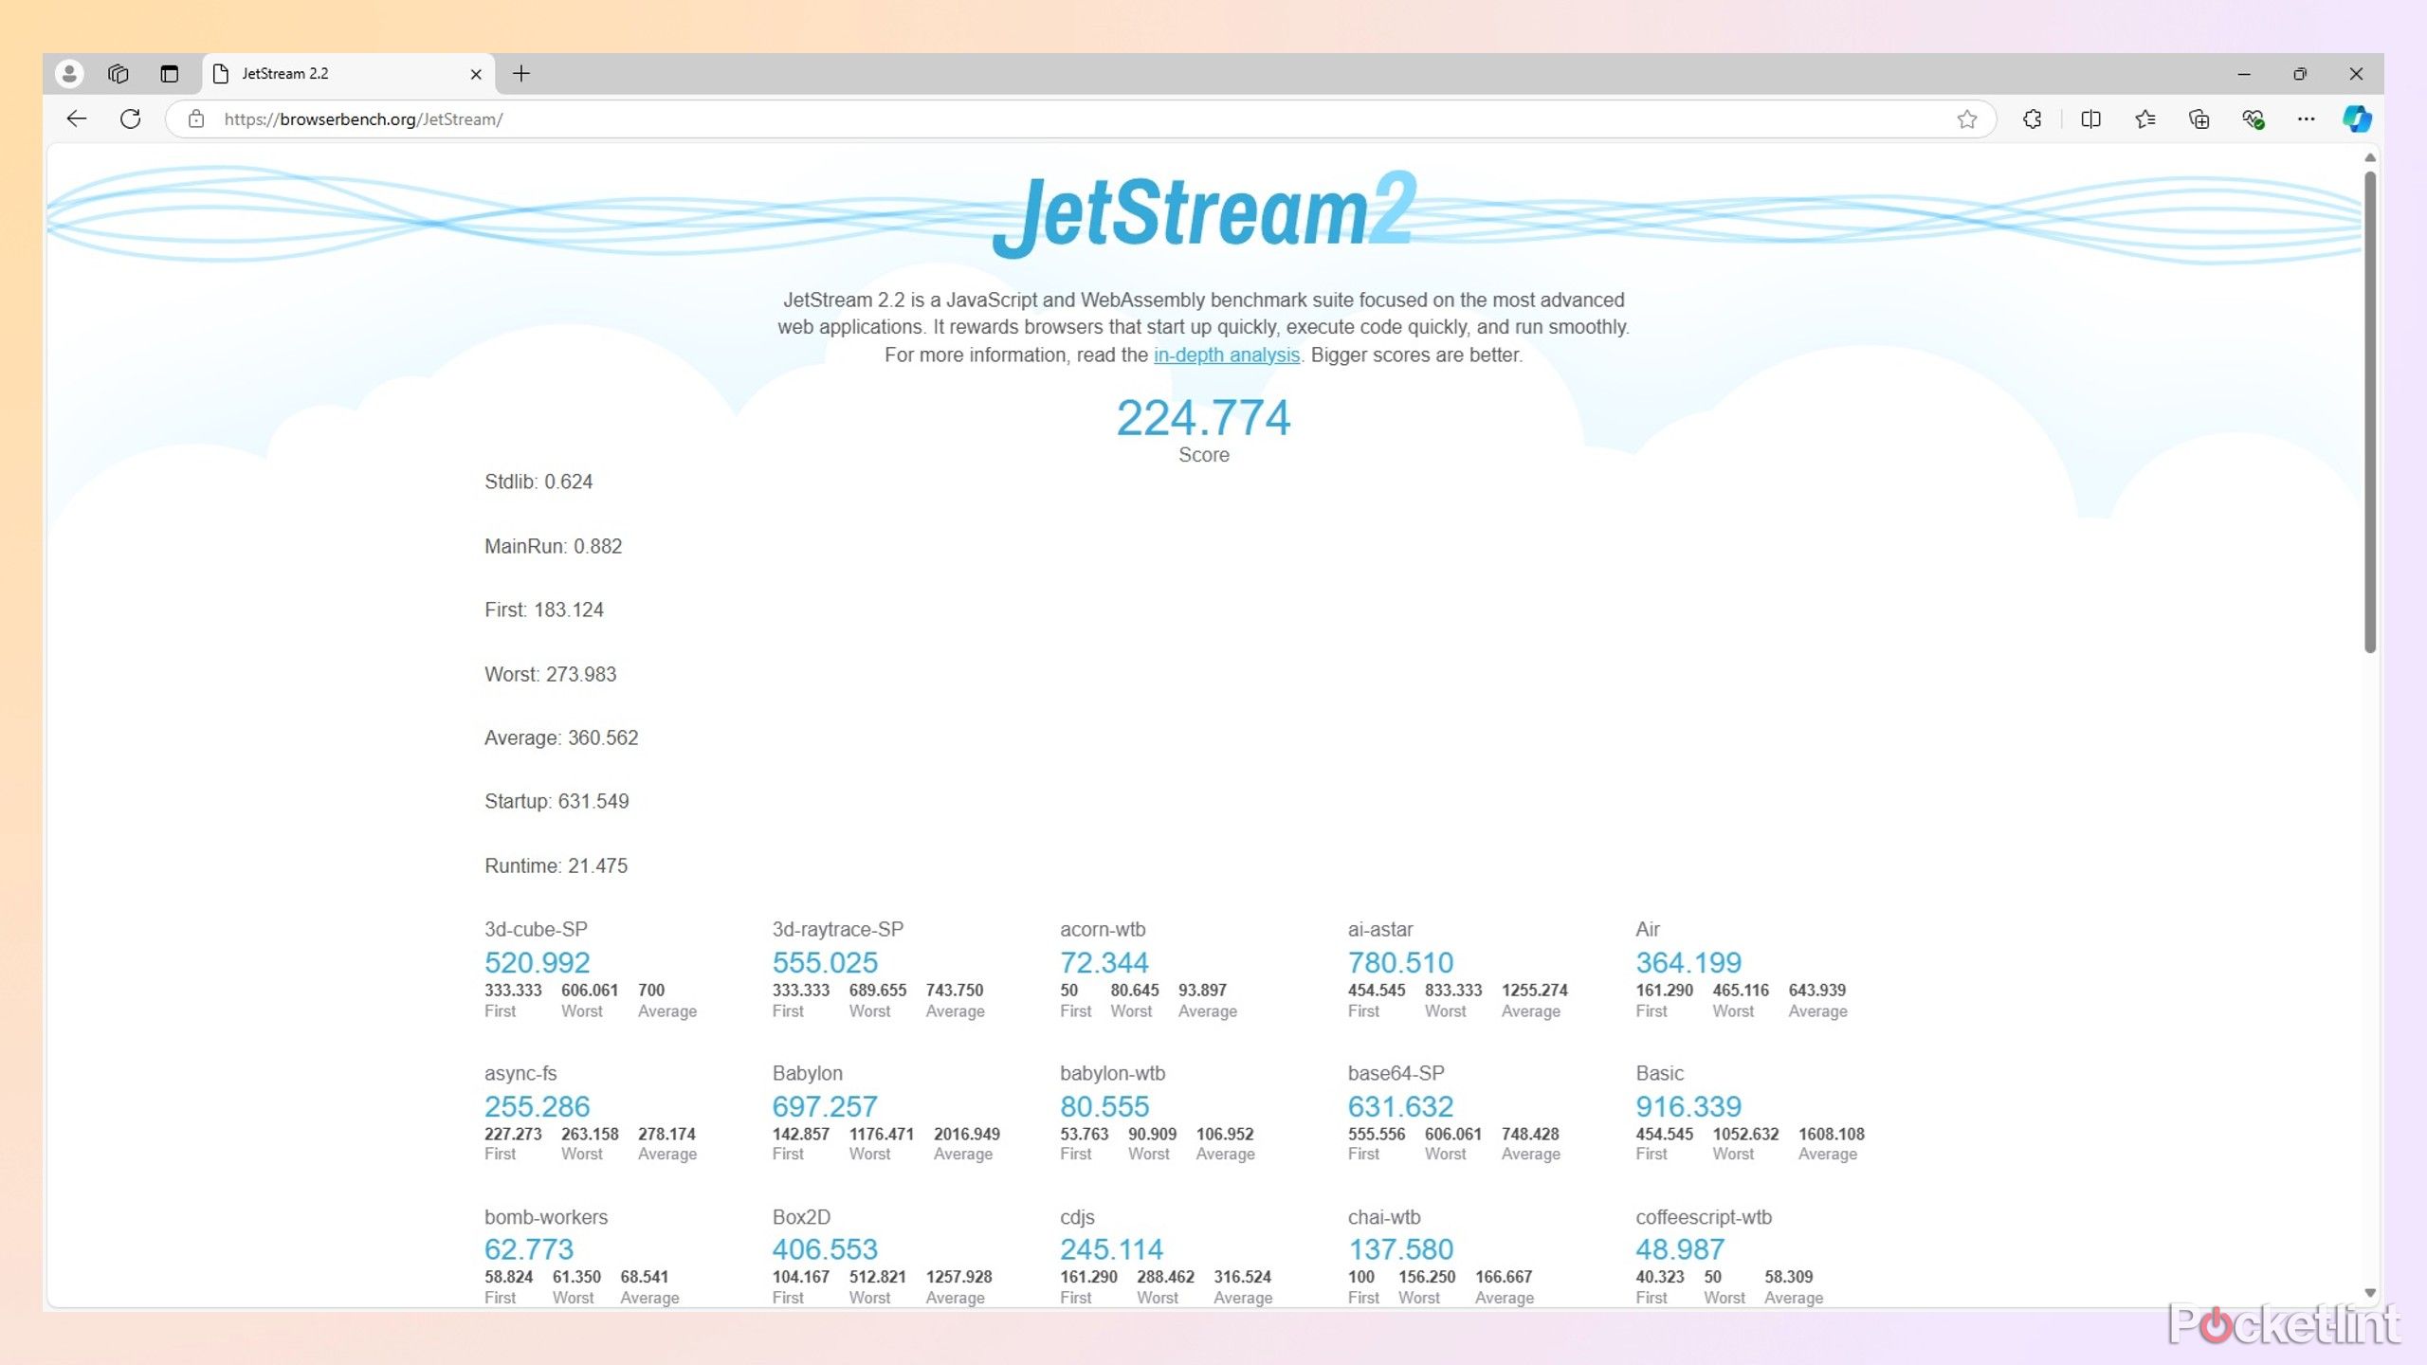The image size is (2427, 1365).
Task: Open Settings and more ellipsis menu
Action: (x=2307, y=119)
